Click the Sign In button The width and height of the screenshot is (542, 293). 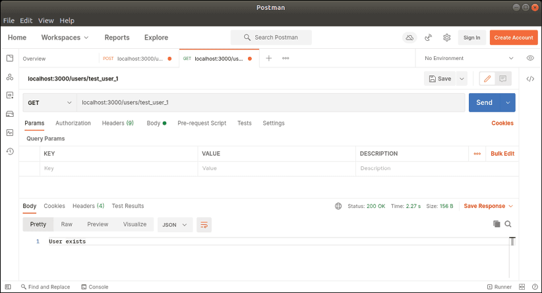click(x=472, y=38)
